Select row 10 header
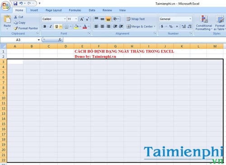The width and height of the screenshot is (226, 165). (x=3, y=98)
